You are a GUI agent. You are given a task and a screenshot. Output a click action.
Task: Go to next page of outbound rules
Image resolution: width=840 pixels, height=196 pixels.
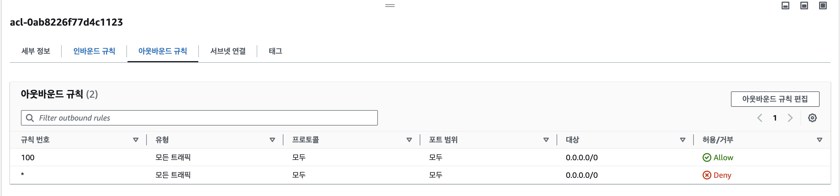[x=790, y=118]
